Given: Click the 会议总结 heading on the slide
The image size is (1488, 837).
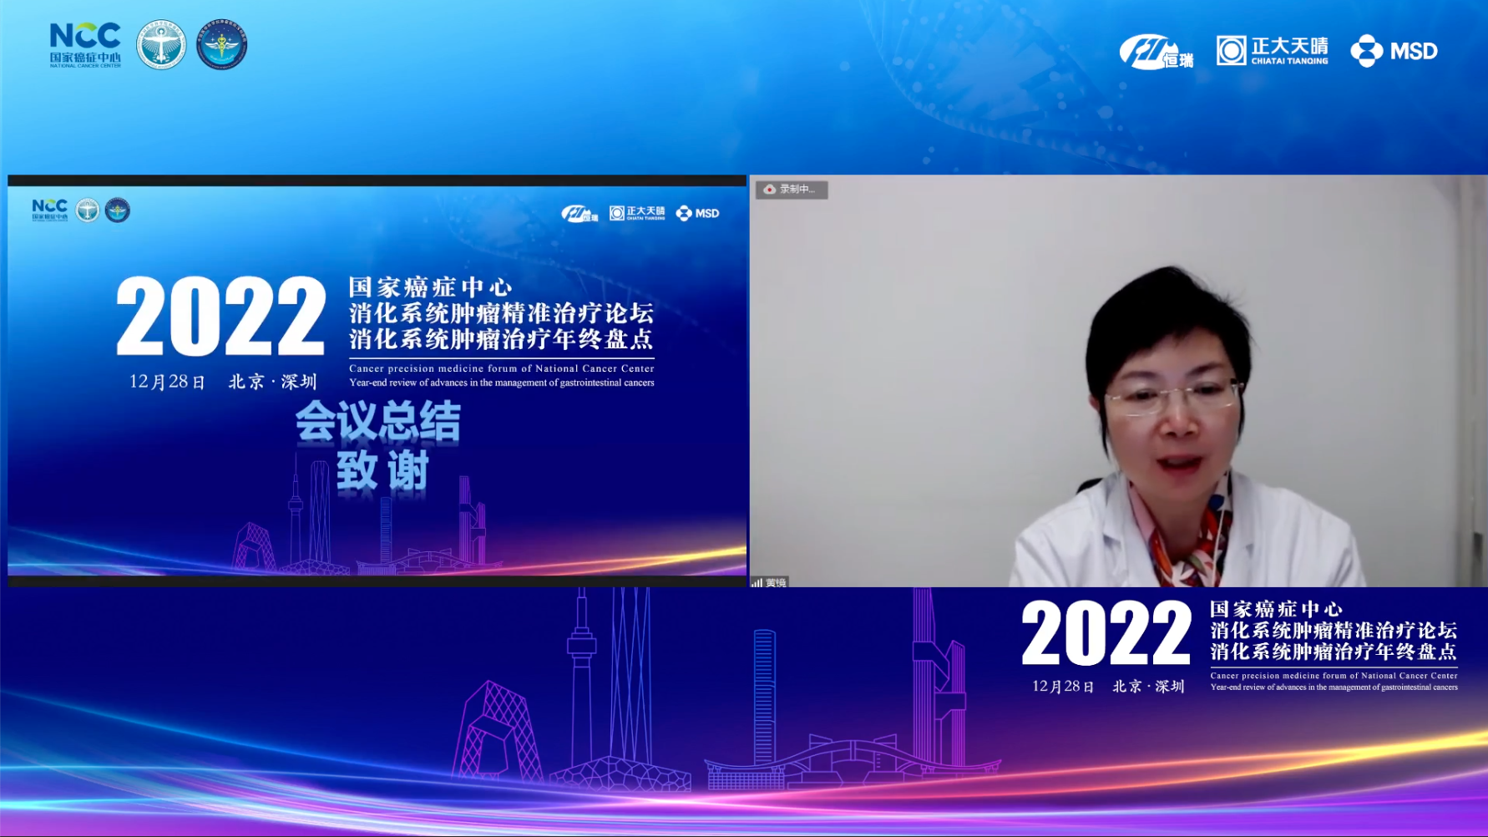Looking at the screenshot, I should tap(377, 421).
